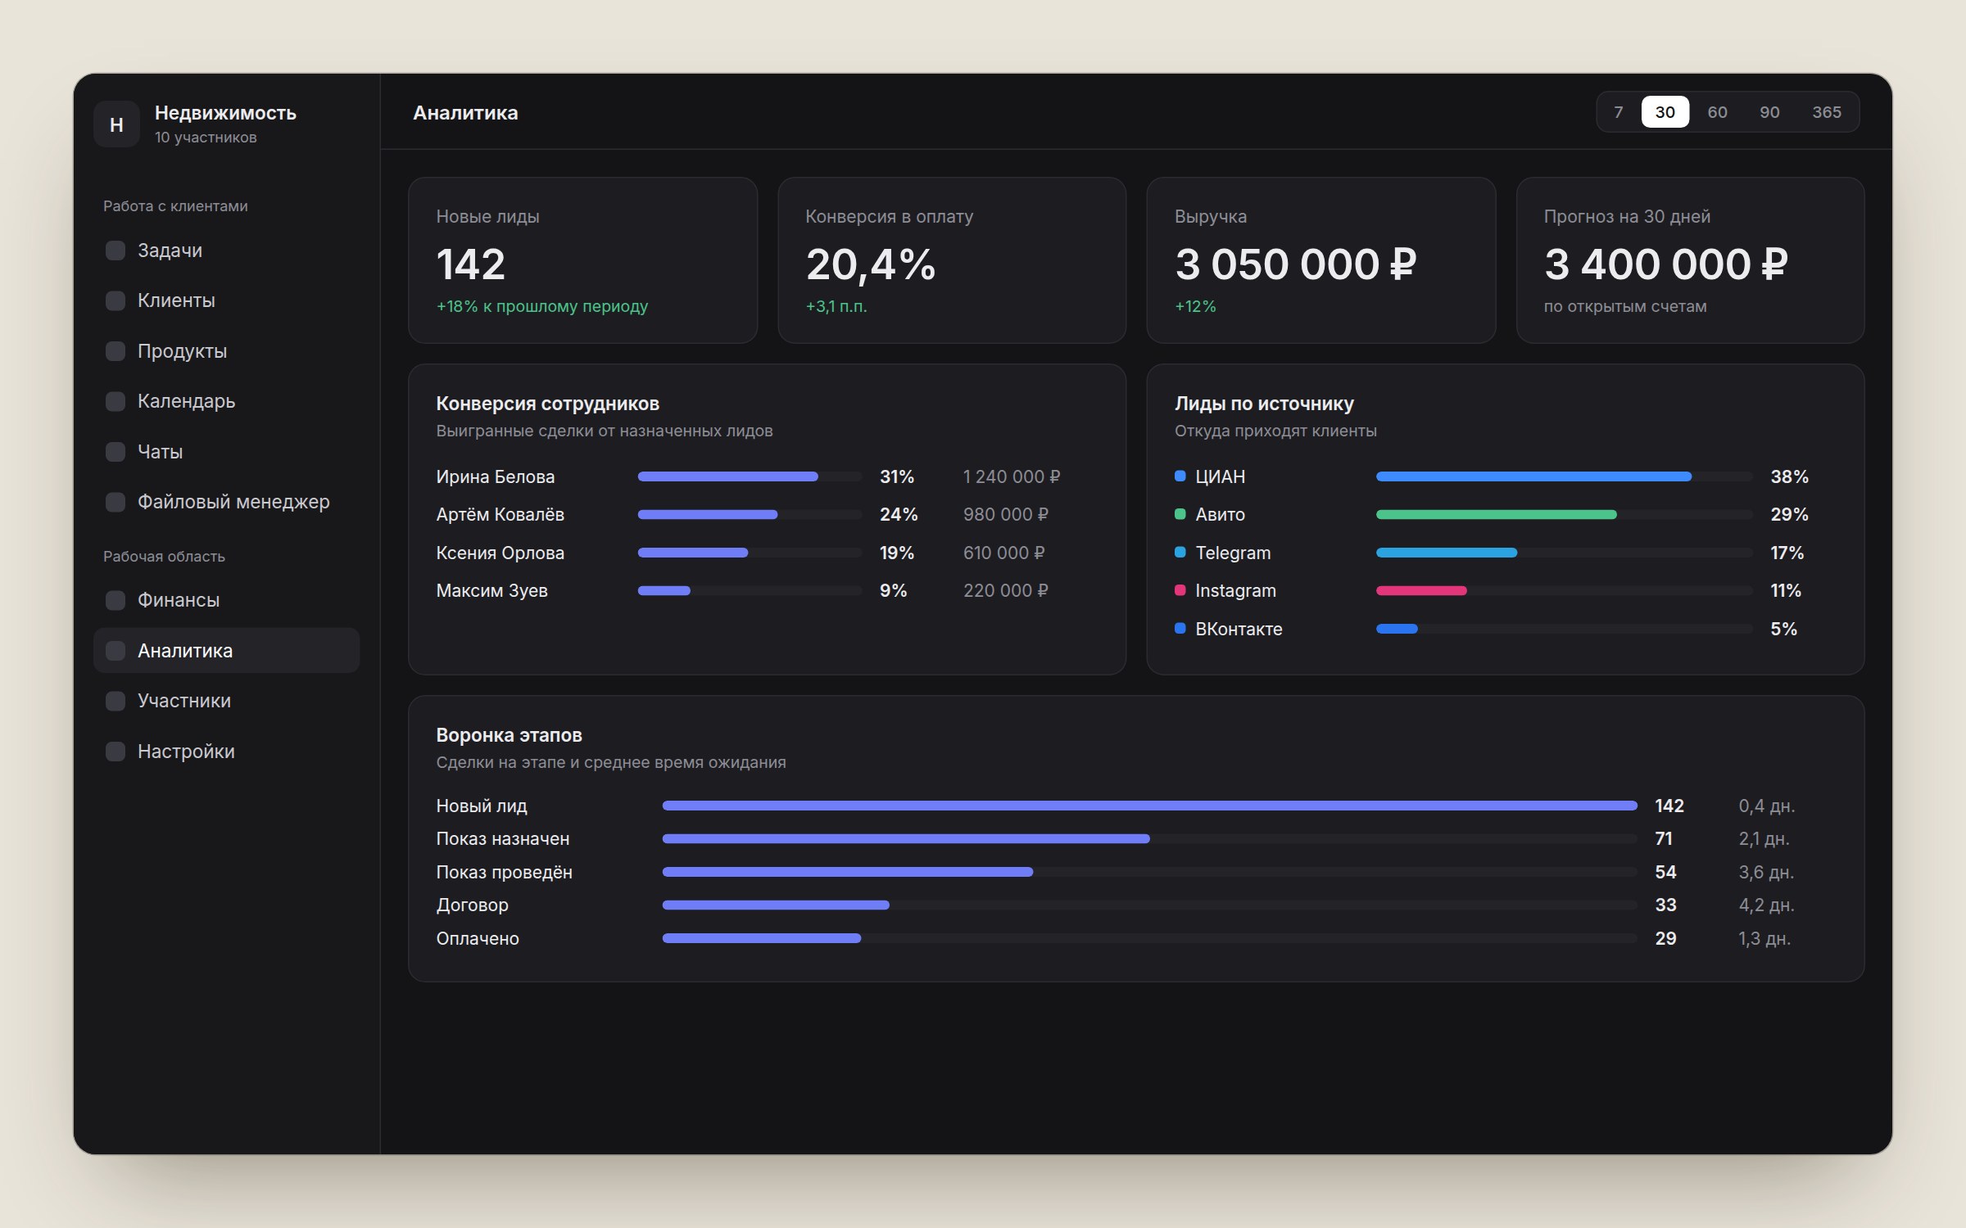Click Ирина Белова's conversion bar
Viewport: 1966px width, 1228px height.
click(x=750, y=476)
